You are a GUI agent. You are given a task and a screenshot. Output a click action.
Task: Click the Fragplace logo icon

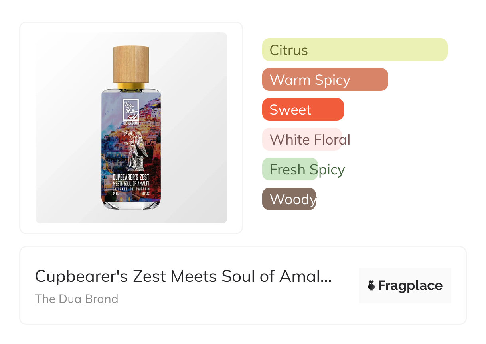coord(371,285)
